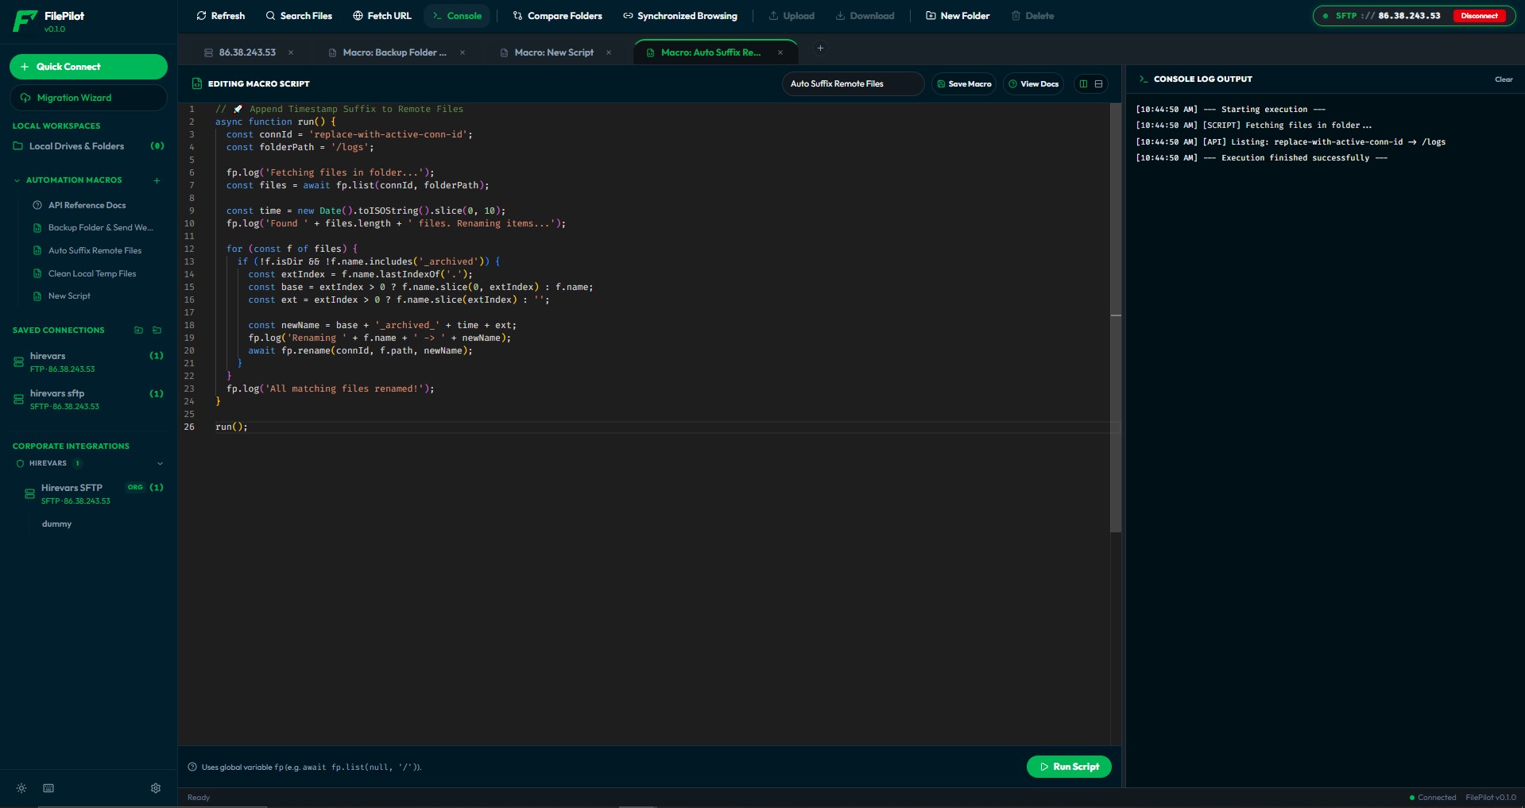Click the Refresh toolbar button
1525x808 pixels.
point(220,16)
